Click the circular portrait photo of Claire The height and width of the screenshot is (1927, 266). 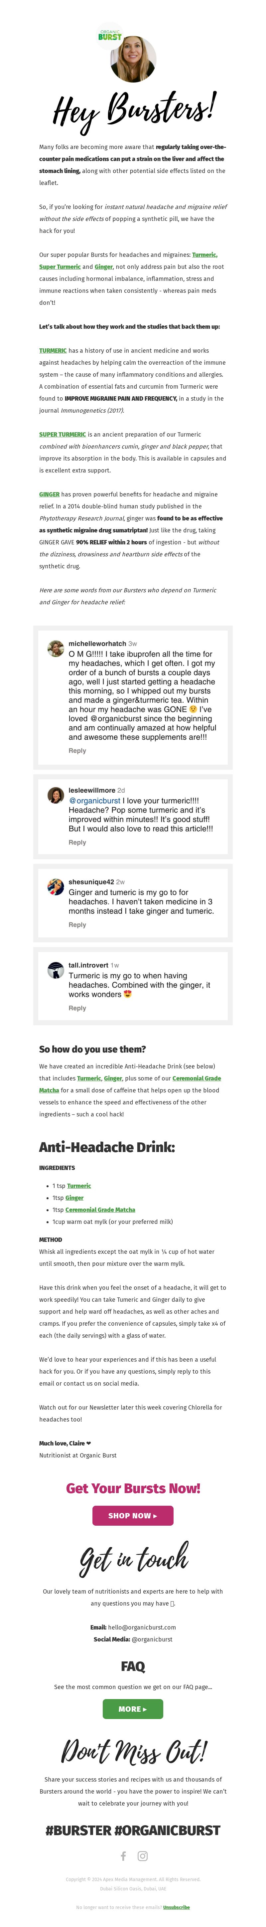click(133, 60)
